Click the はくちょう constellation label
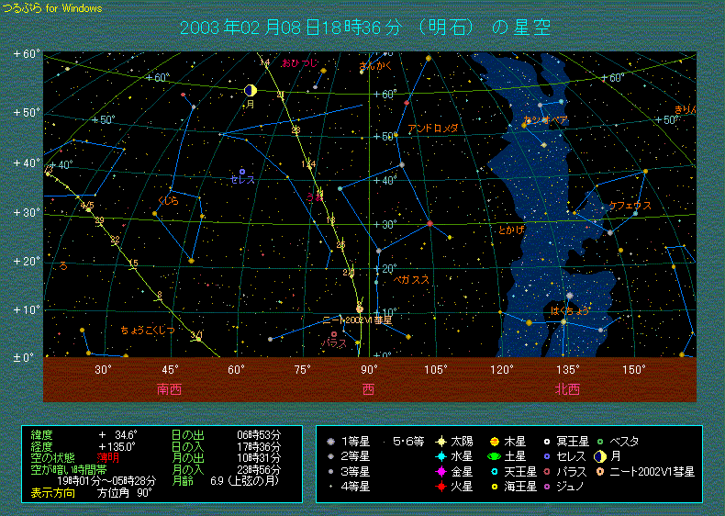Viewport: 725px width, 516px height. pyautogui.click(x=571, y=311)
